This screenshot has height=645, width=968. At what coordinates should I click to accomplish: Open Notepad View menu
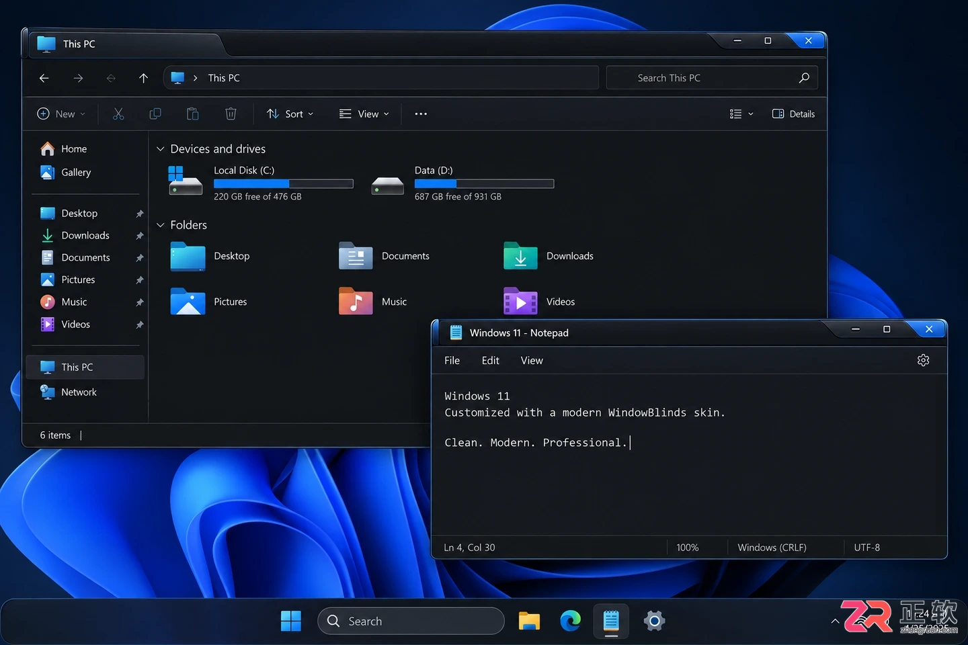tap(532, 361)
